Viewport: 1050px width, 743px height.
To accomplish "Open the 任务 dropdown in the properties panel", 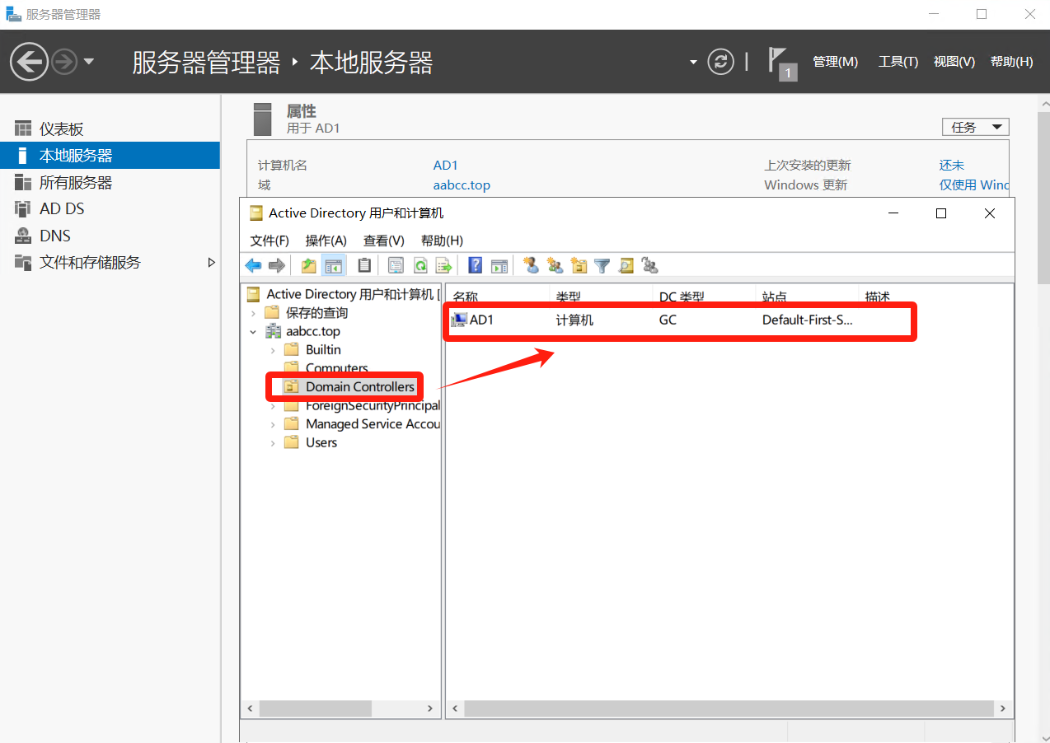I will pos(975,127).
